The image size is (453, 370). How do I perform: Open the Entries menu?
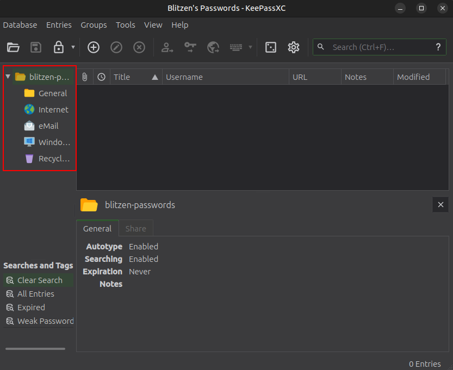[59, 25]
